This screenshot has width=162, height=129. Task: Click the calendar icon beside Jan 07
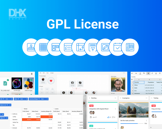(91, 117)
